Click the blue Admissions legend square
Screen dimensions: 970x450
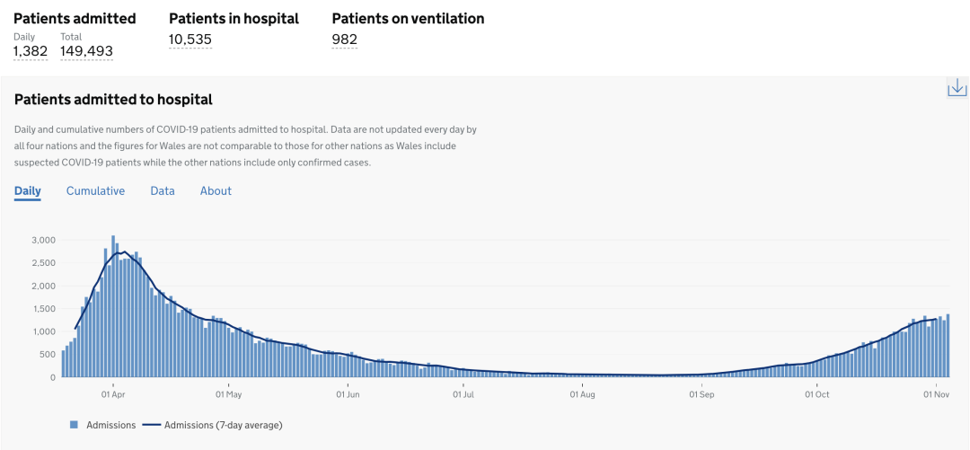(74, 425)
